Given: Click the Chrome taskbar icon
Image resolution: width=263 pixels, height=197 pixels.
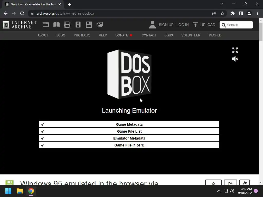Looking at the screenshot, I should [31, 191].
